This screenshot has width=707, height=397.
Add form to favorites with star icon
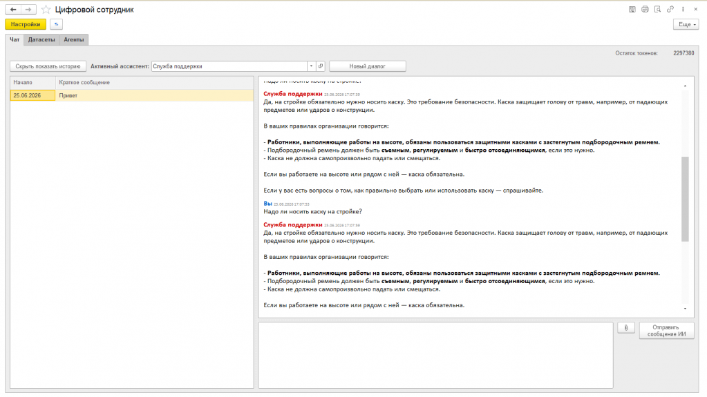click(46, 10)
